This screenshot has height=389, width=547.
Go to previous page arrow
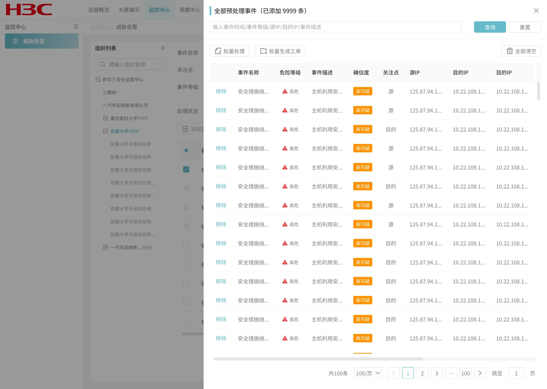click(x=394, y=373)
